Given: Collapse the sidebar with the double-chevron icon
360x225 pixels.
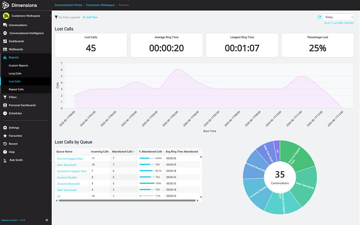Looking at the screenshot, I should [x=47, y=220].
